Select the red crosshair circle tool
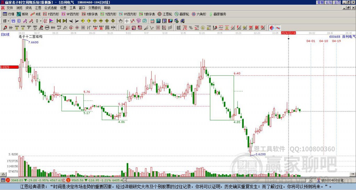The image size is (356, 190). pyautogui.click(x=71, y=28)
